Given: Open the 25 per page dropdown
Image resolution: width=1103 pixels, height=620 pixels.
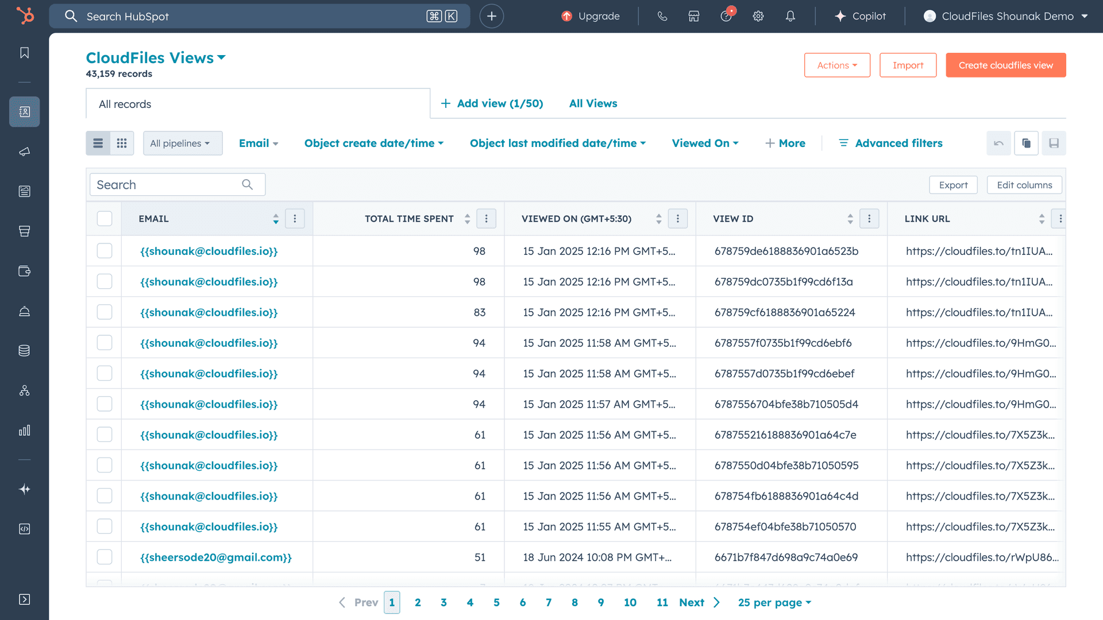Looking at the screenshot, I should tap(774, 602).
